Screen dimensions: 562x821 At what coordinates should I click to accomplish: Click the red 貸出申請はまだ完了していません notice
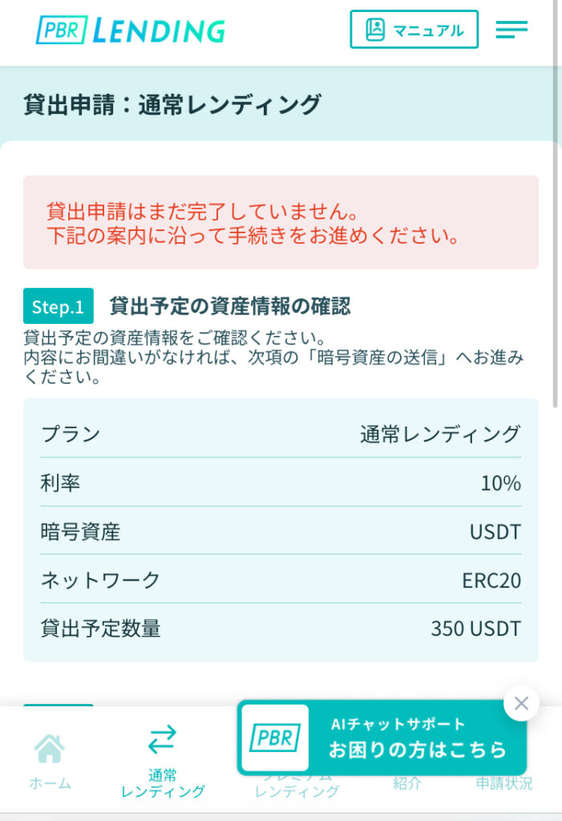coord(281,223)
